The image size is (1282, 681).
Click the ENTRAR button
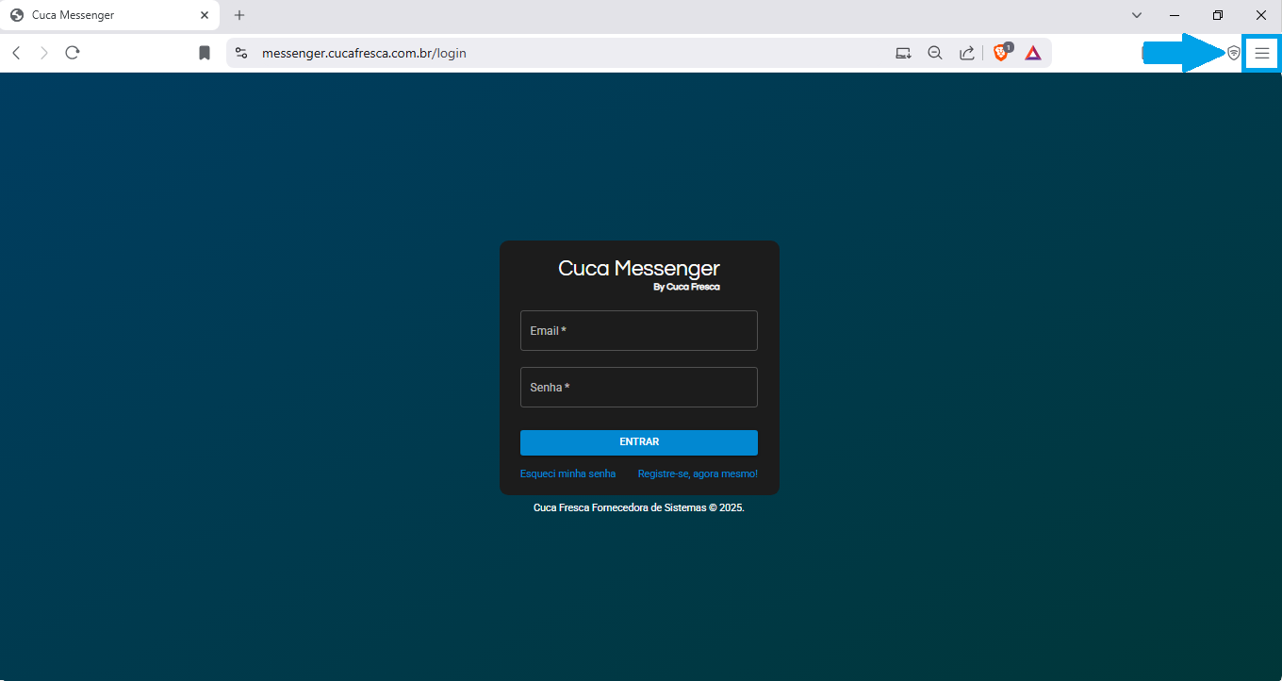coord(639,442)
